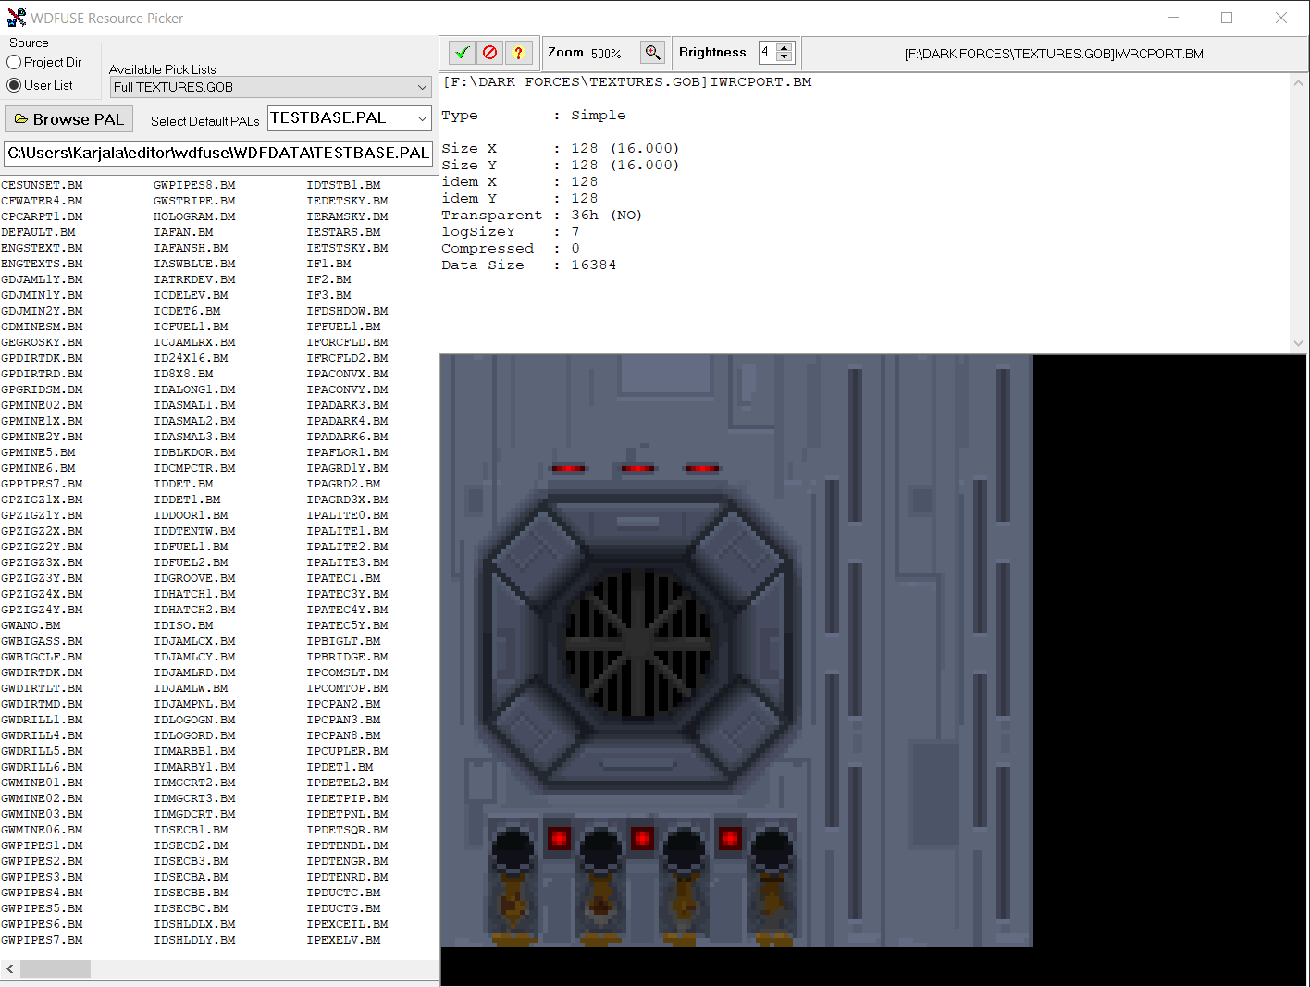This screenshot has height=987, width=1310.
Task: Select IDHATCH1.BM in the list
Action: tap(194, 594)
